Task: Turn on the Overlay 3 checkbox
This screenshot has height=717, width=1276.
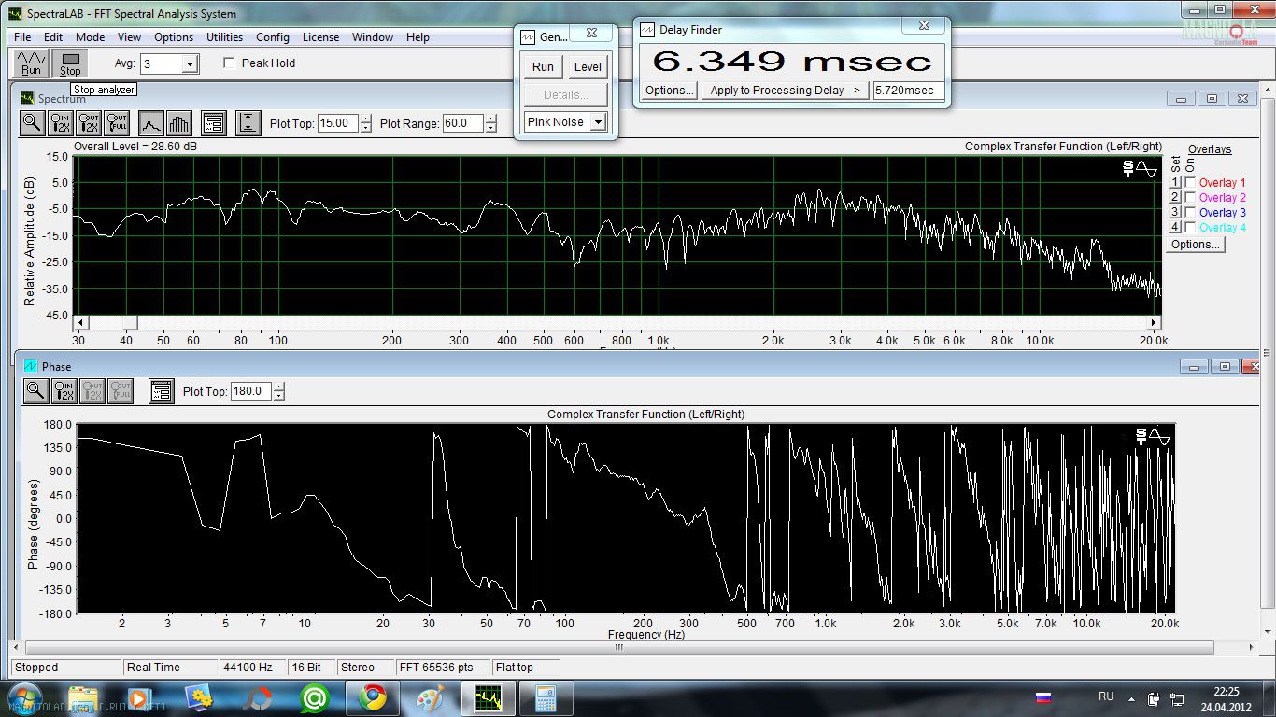Action: 1190,213
